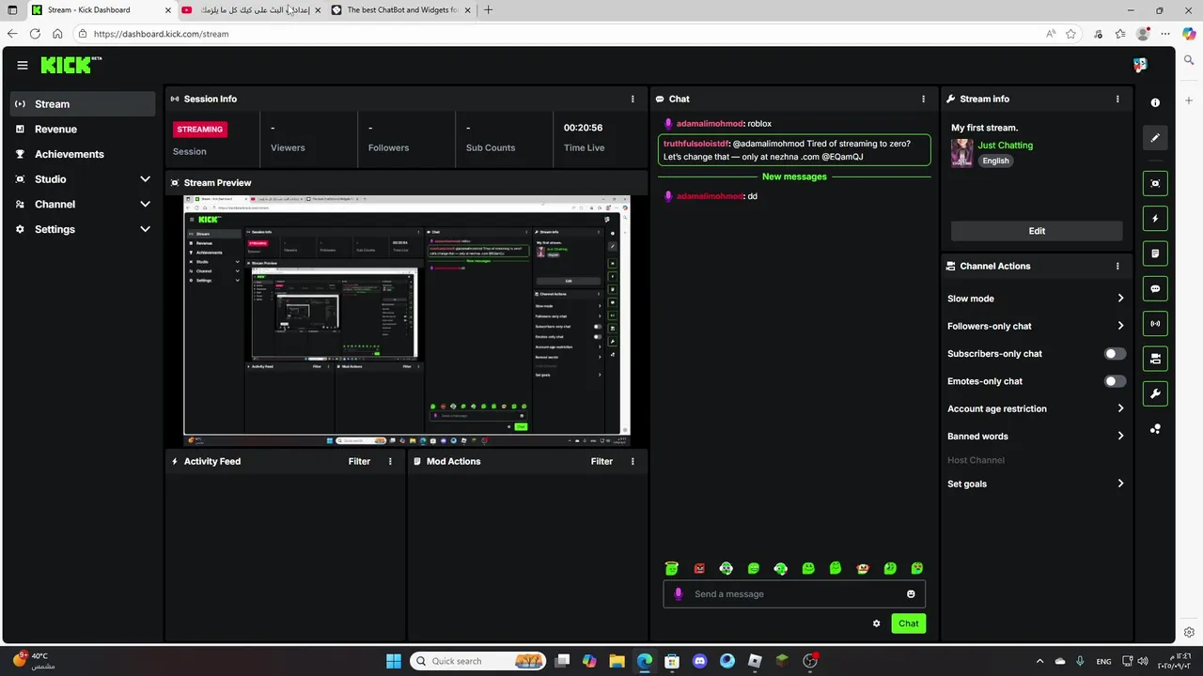Open Channel Actions panel three-dot menu

pyautogui.click(x=1117, y=266)
